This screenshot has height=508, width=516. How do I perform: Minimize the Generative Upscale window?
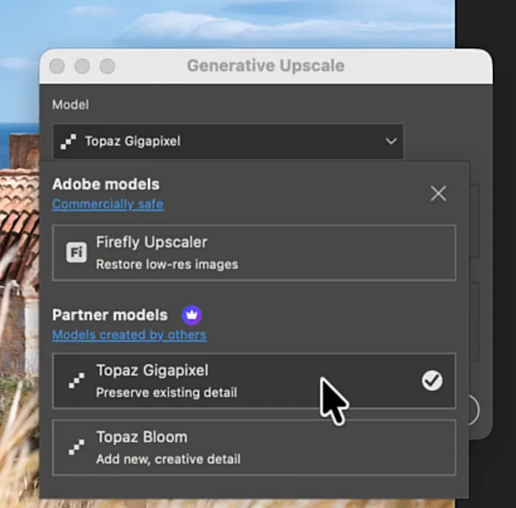tap(82, 66)
